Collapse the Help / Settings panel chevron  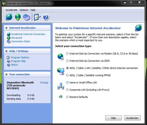click(x=7, y=51)
